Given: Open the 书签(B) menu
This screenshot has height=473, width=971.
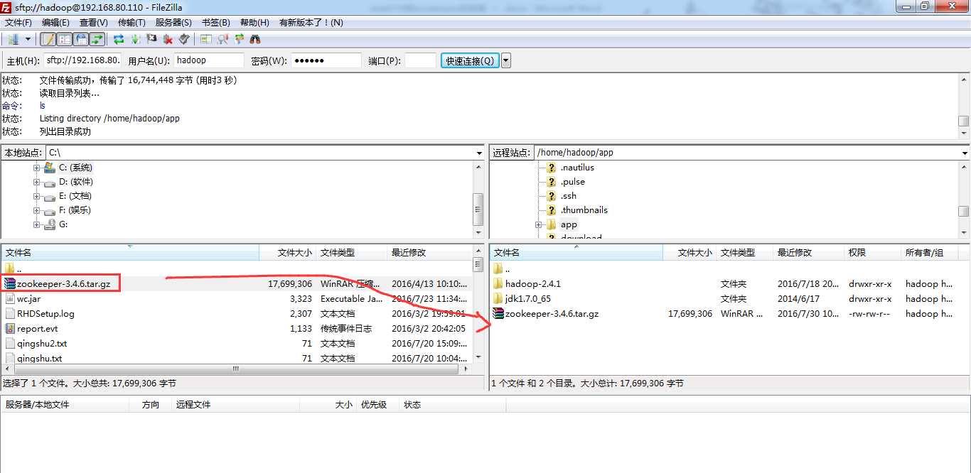Looking at the screenshot, I should click(x=216, y=23).
